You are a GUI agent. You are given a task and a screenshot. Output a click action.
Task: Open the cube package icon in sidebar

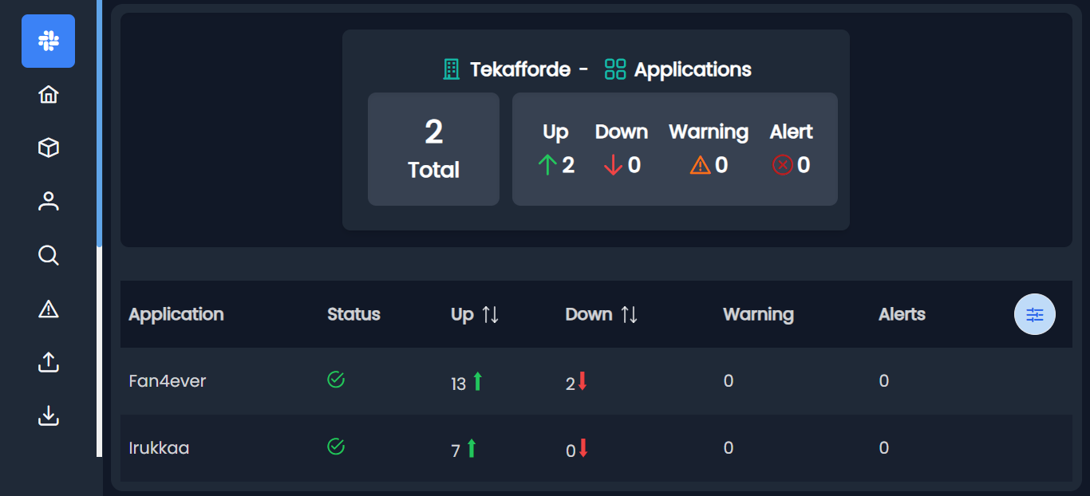[x=49, y=148]
